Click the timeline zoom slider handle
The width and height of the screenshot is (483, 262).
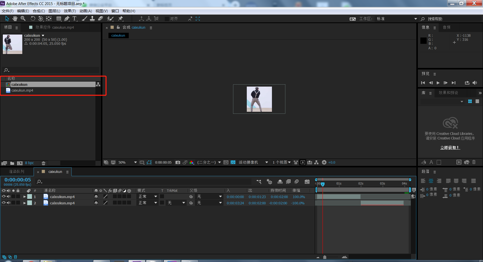pyautogui.click(x=325, y=257)
